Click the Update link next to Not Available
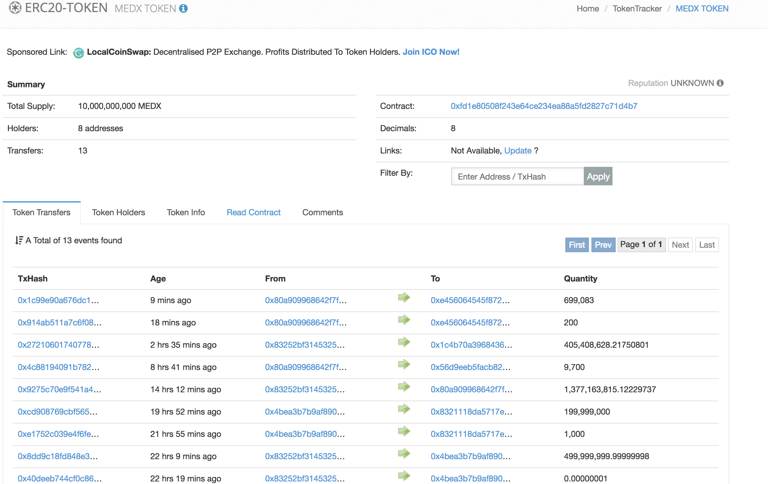768x484 pixels. click(x=518, y=151)
